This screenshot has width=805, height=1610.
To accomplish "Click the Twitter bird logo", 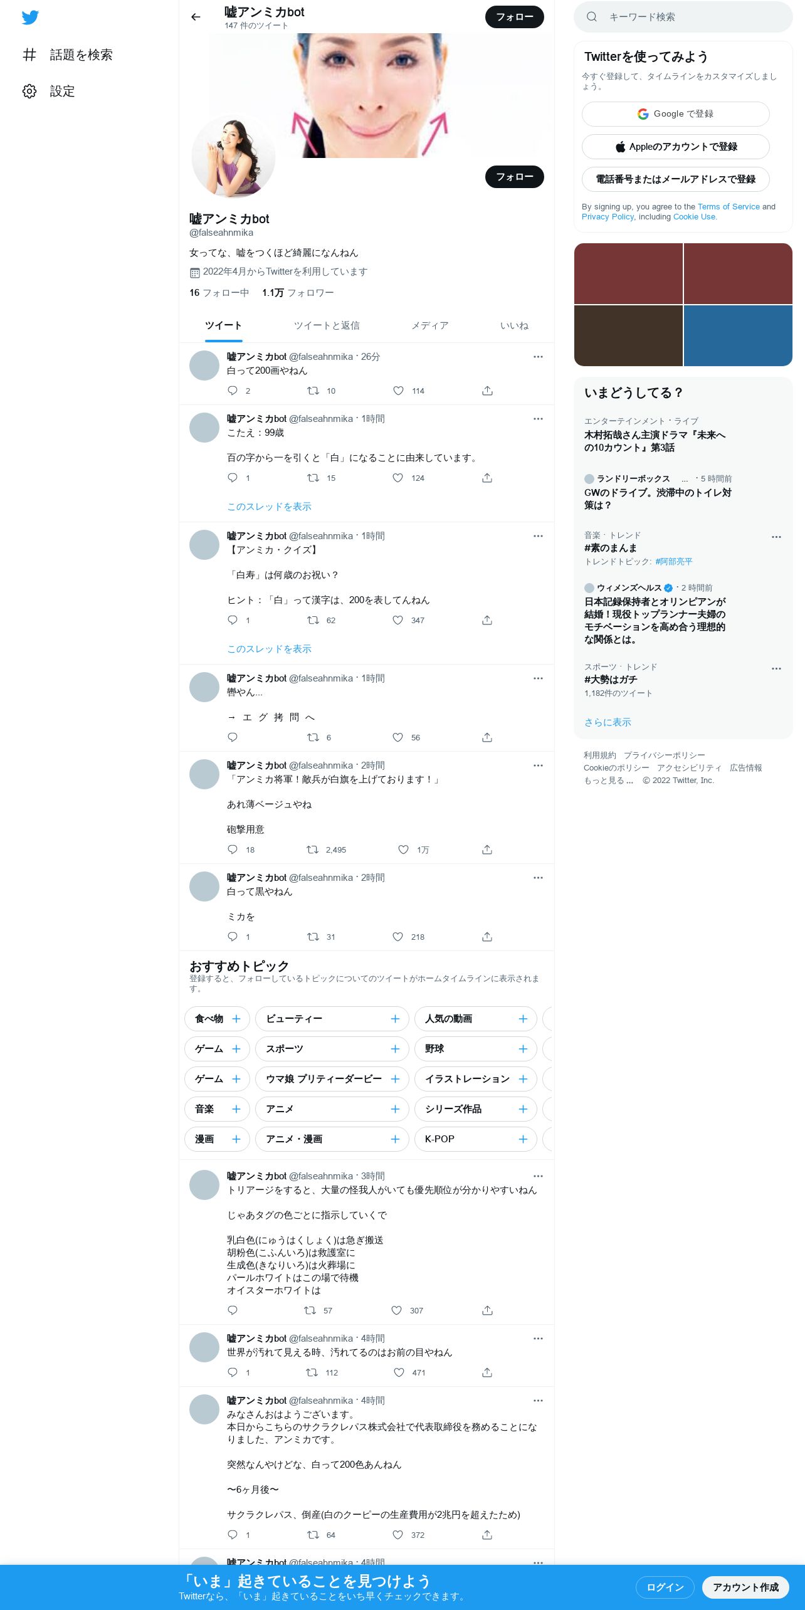I will (30, 18).
